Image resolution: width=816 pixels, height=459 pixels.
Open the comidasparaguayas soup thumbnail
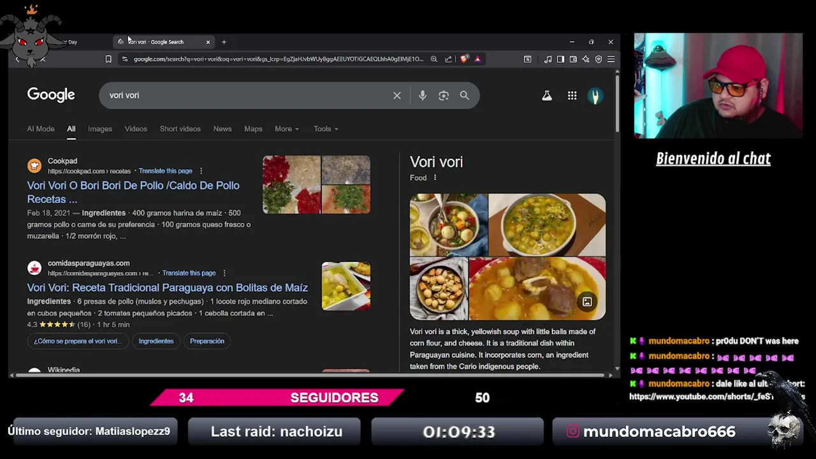click(x=346, y=286)
